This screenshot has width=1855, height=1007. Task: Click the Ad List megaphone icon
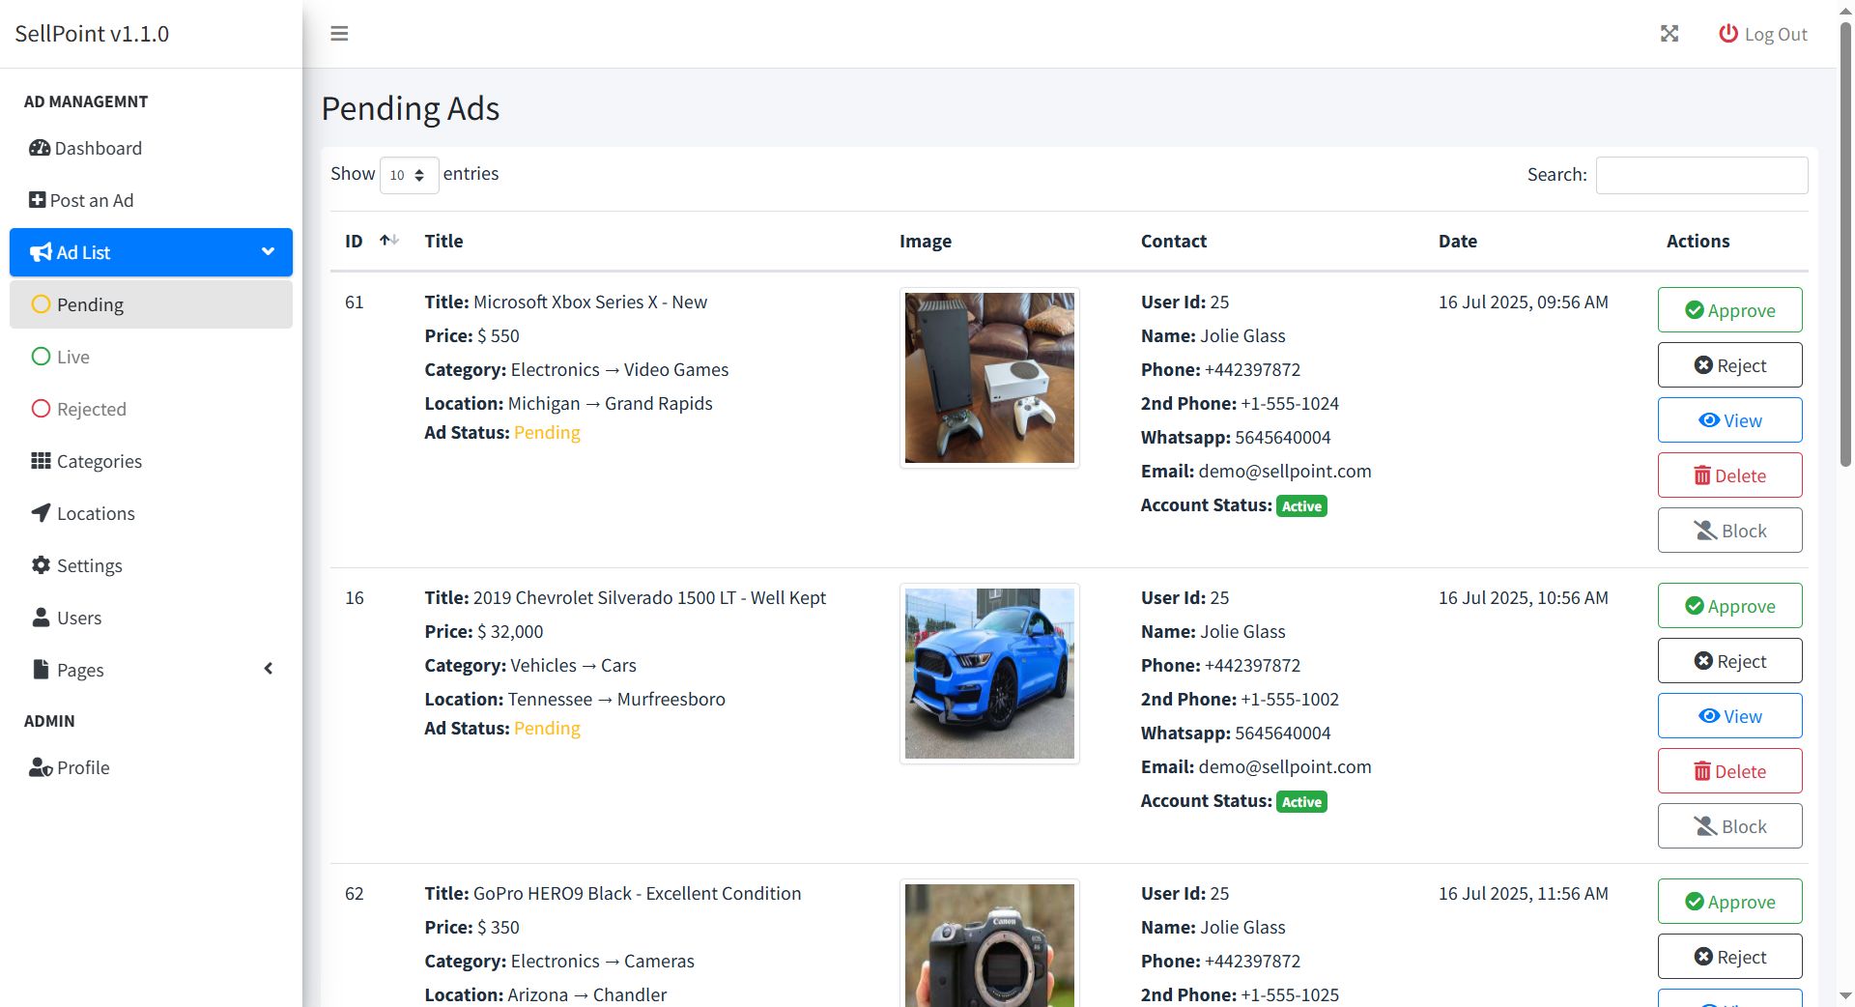[41, 252]
